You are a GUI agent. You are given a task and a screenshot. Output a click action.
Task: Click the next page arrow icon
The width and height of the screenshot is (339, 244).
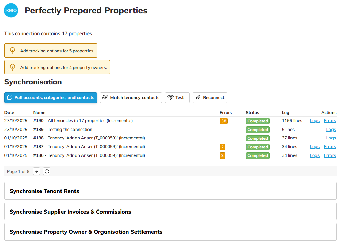(x=37, y=171)
